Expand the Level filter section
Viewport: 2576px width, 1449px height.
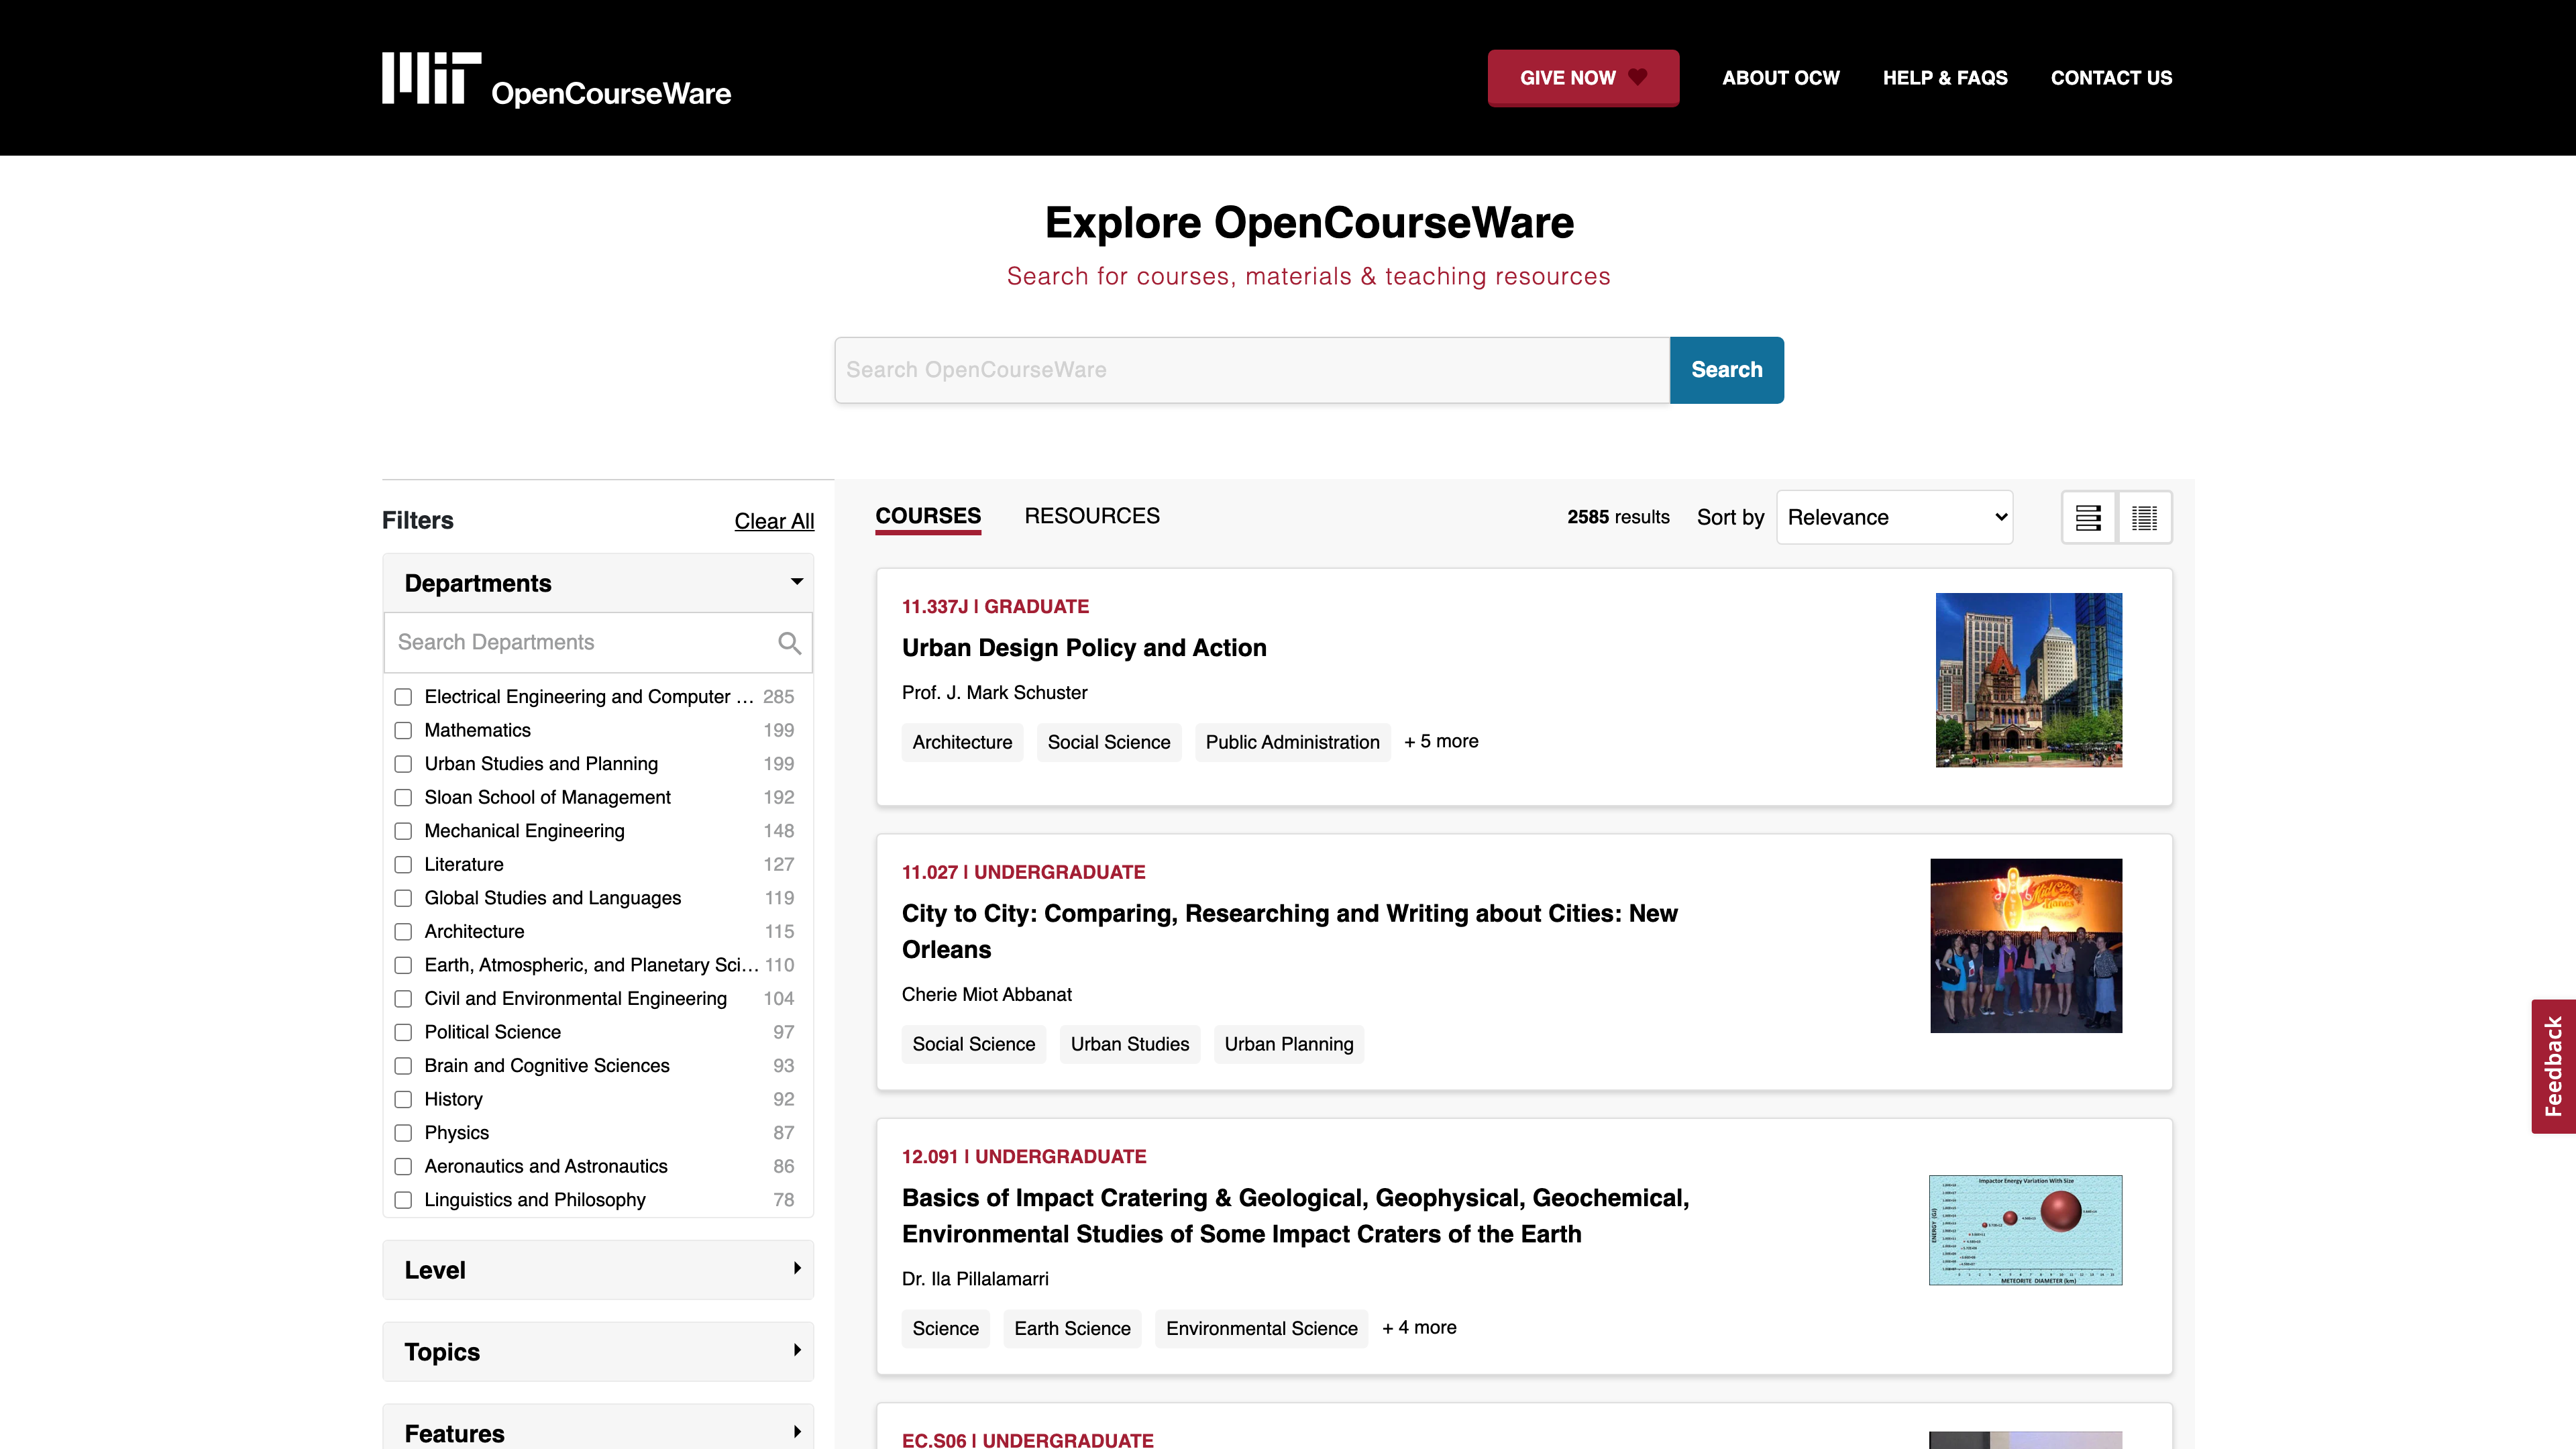[x=598, y=1270]
